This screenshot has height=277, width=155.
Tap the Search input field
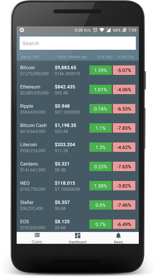(x=77, y=43)
